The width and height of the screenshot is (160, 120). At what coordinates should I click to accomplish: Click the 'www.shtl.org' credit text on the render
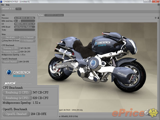77,110
